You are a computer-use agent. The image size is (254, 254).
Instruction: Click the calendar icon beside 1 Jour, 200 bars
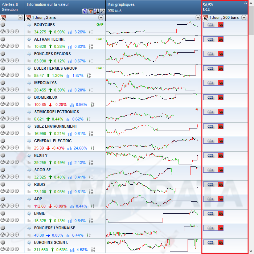pos(205,18)
